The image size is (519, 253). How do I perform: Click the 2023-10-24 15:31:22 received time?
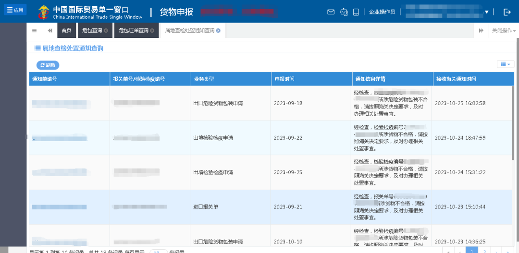pyautogui.click(x=460, y=172)
